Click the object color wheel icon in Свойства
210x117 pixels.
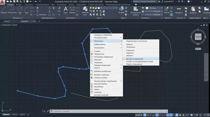pos(143,8)
